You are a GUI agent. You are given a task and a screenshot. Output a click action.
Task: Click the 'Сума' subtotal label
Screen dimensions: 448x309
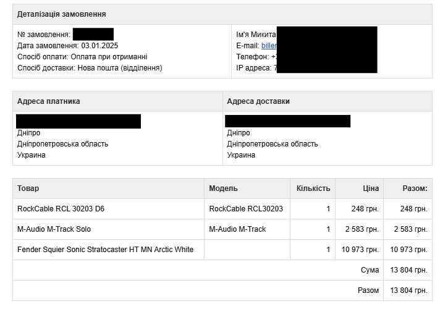[370, 270]
